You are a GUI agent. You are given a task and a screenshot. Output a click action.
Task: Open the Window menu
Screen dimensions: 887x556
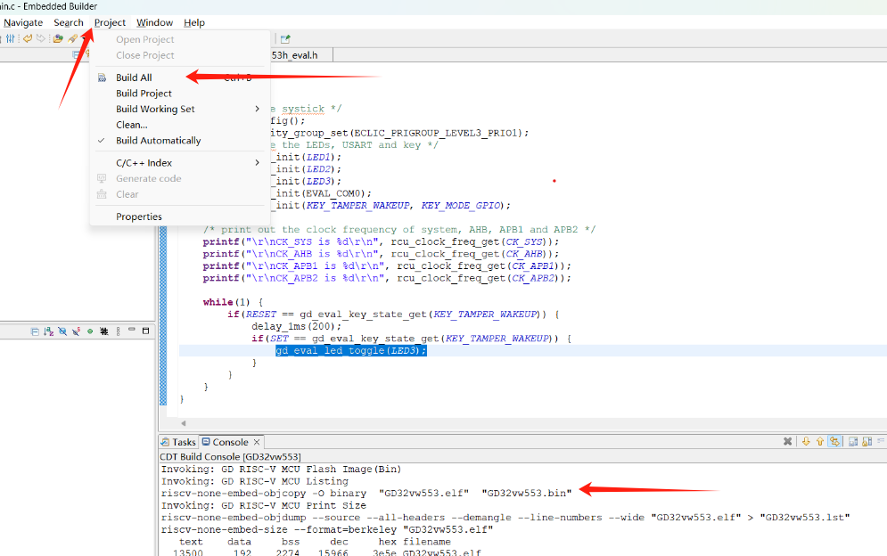click(154, 22)
